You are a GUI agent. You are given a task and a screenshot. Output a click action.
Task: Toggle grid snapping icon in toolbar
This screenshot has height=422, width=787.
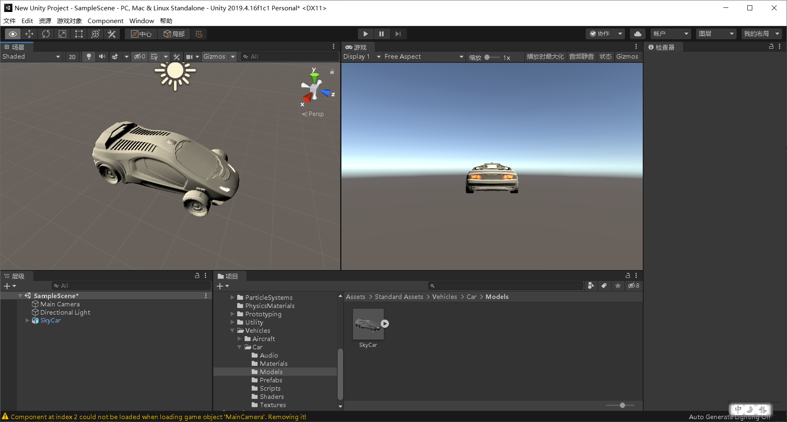199,34
